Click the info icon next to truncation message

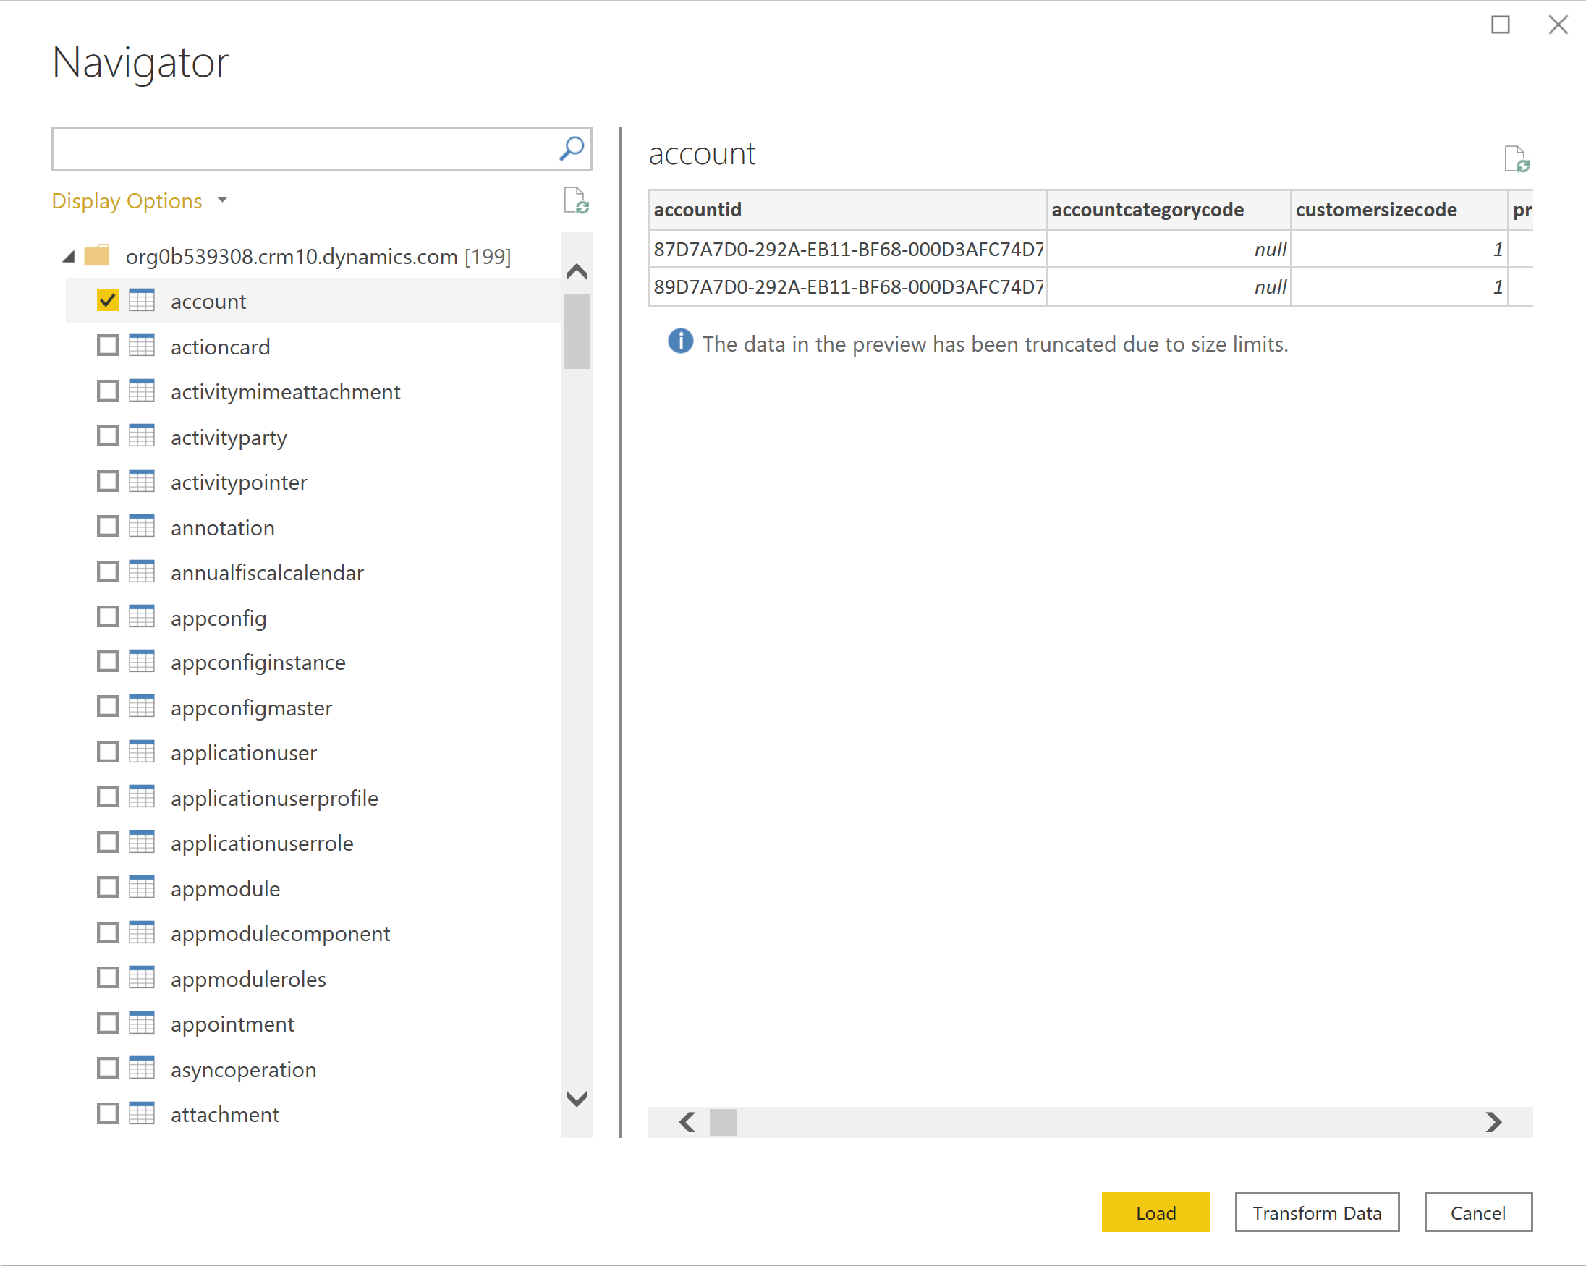click(678, 342)
